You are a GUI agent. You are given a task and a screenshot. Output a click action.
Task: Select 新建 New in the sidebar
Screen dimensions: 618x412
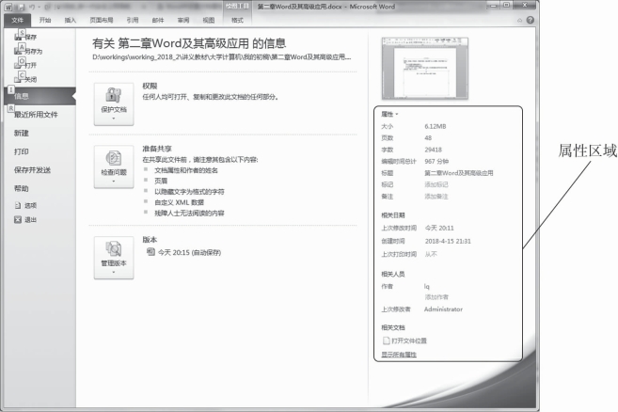click(x=22, y=133)
